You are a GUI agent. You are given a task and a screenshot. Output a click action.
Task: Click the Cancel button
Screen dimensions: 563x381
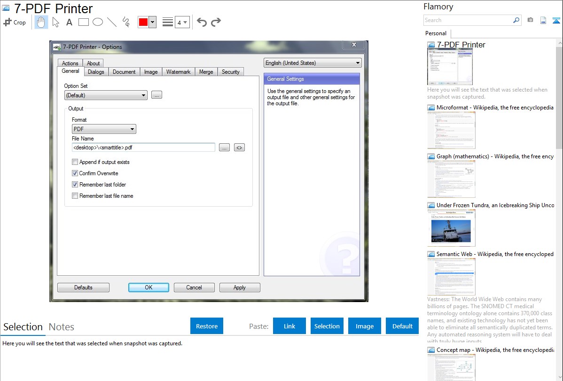click(194, 287)
